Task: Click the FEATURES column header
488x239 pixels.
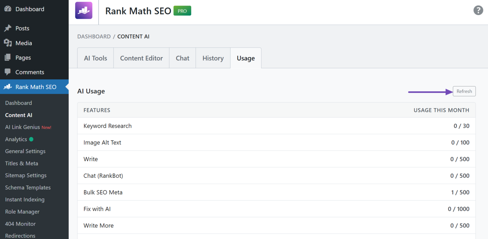Action: pyautogui.click(x=97, y=110)
